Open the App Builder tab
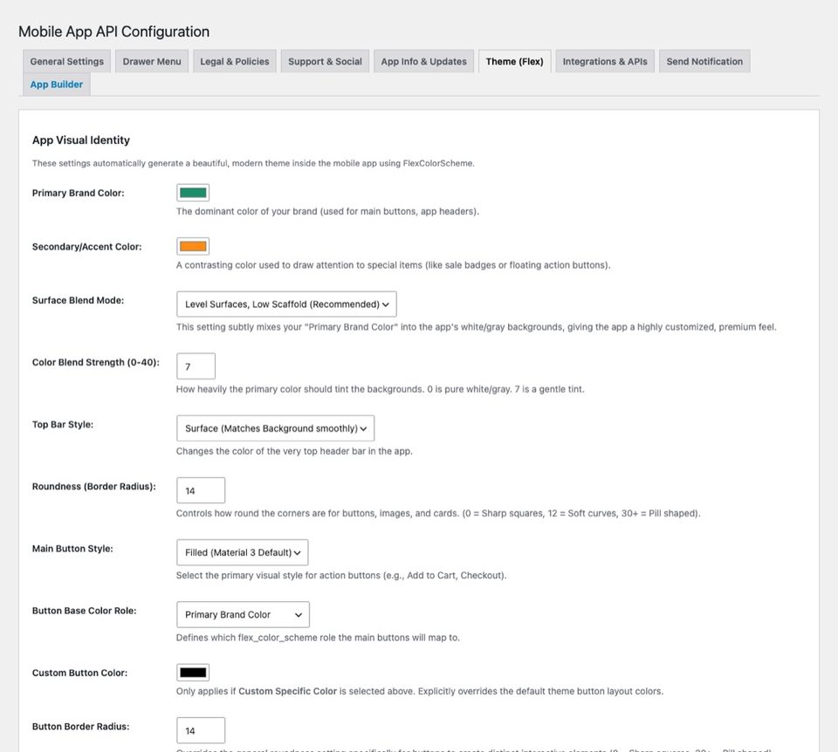Viewport: 838px width, 752px height. pyautogui.click(x=57, y=85)
